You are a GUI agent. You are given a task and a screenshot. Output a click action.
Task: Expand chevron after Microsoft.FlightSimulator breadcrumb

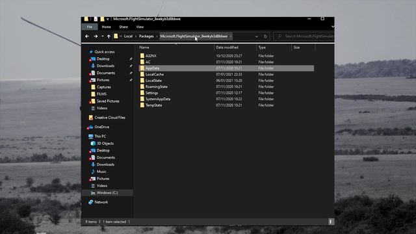point(231,36)
